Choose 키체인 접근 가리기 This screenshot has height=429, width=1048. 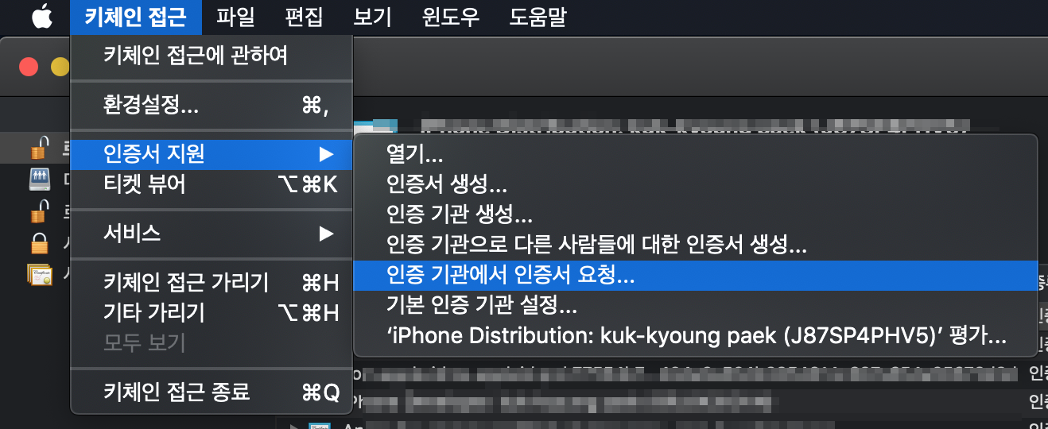tap(212, 282)
